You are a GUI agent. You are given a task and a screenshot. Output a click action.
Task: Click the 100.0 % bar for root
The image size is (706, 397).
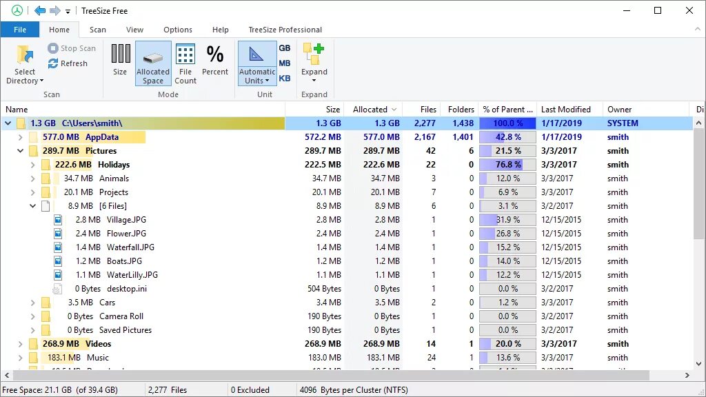(507, 123)
